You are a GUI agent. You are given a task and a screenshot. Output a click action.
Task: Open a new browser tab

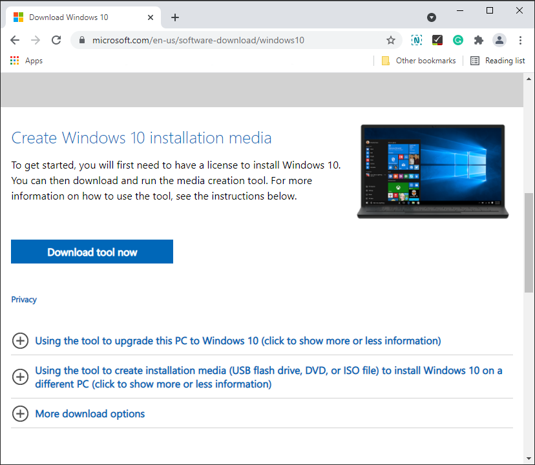[x=174, y=17]
